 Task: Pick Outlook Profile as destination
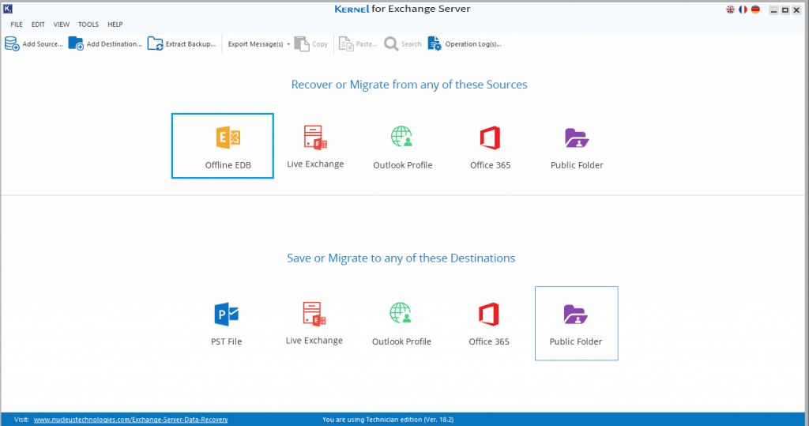coord(401,323)
